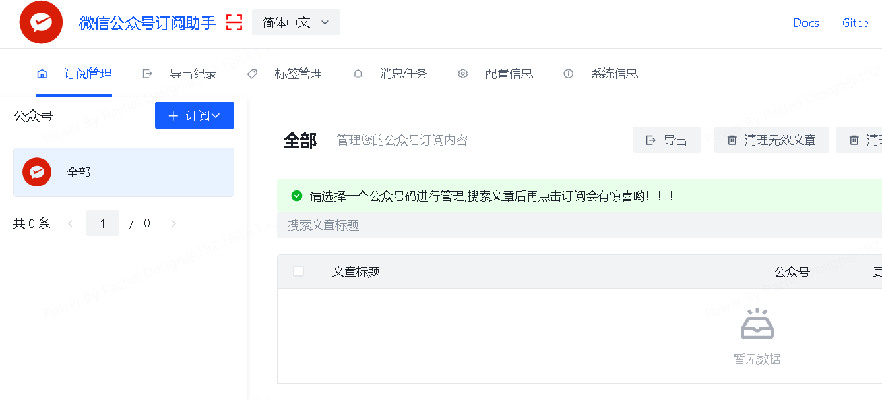Click the red QR scan icon

[x=234, y=23]
